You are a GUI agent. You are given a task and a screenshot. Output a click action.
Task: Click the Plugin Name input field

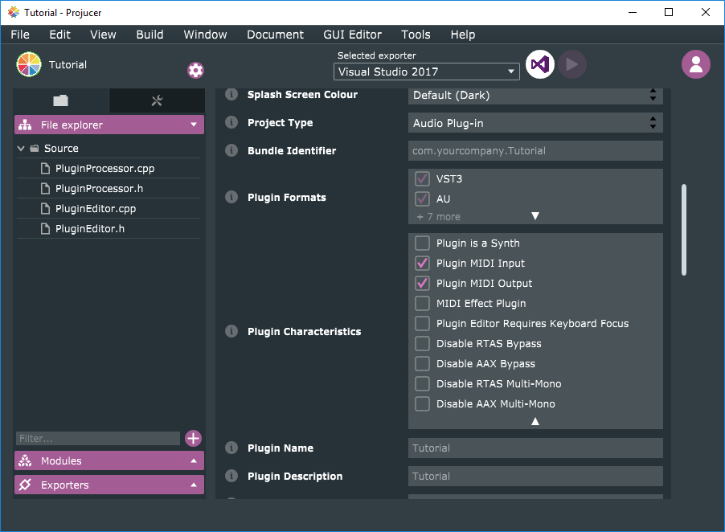(x=535, y=448)
